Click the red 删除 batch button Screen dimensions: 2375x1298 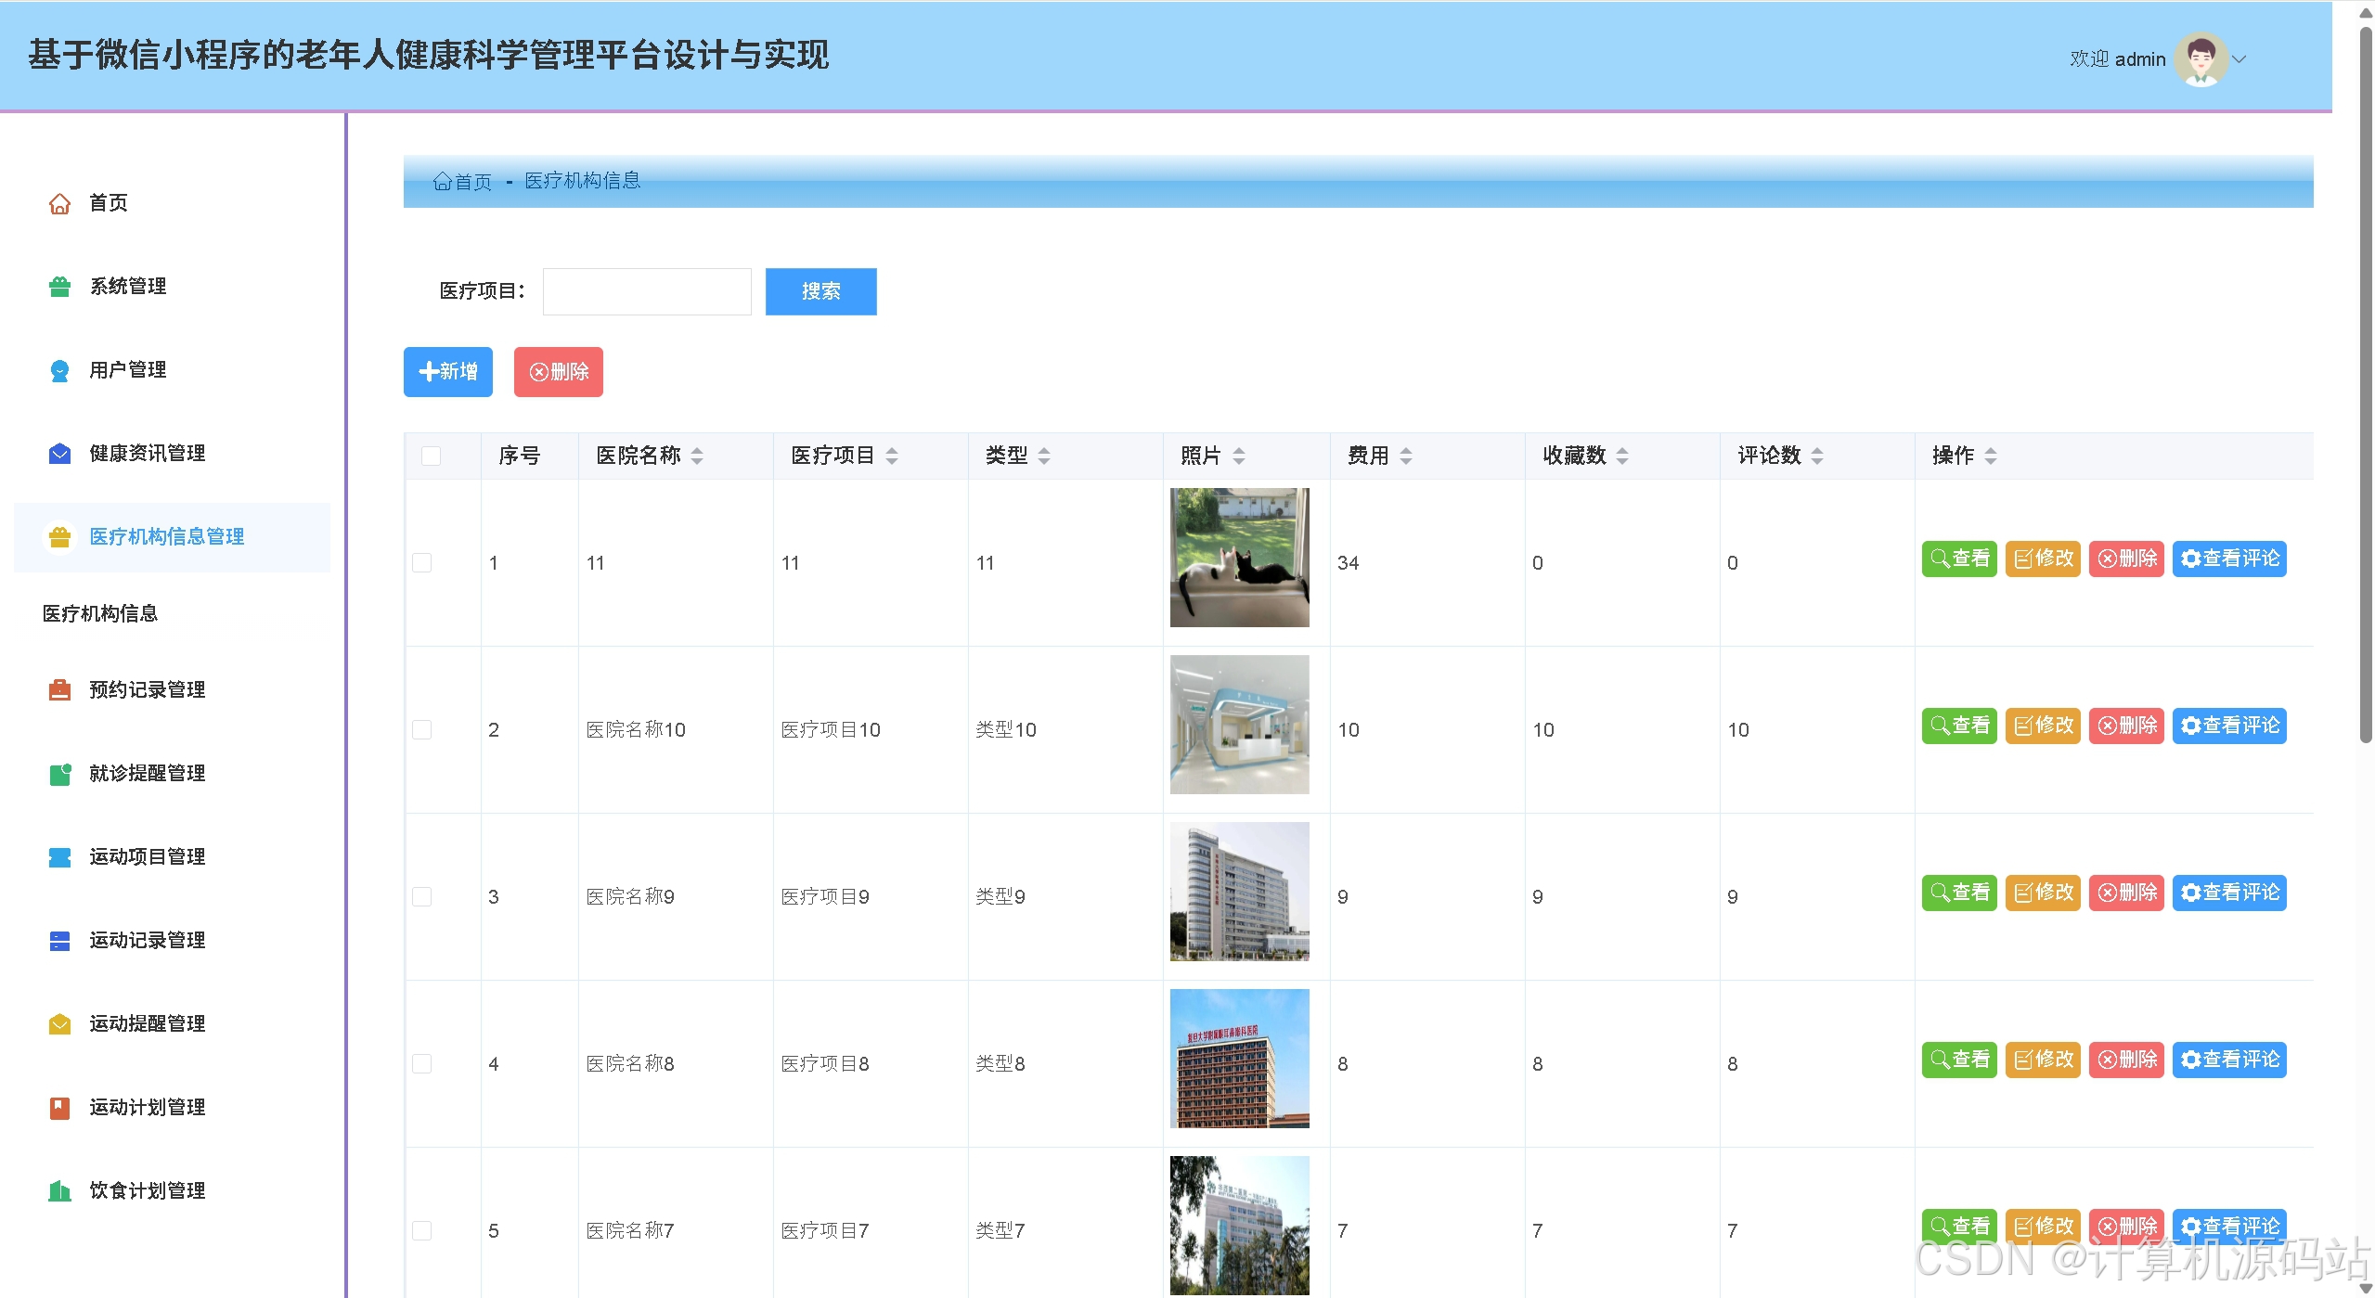click(559, 372)
